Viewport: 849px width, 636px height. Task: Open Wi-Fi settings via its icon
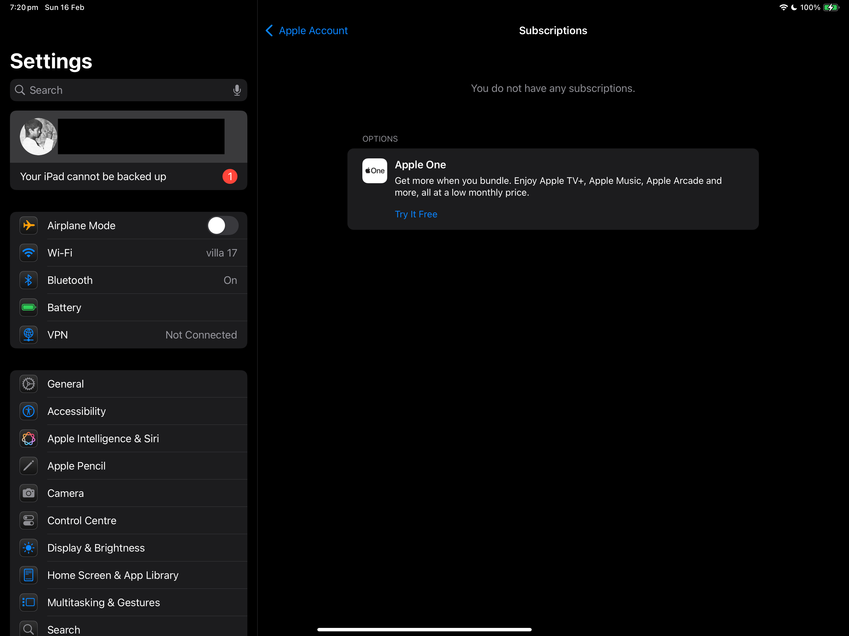click(x=28, y=253)
